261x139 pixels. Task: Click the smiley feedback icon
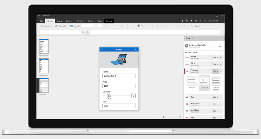click(187, 21)
